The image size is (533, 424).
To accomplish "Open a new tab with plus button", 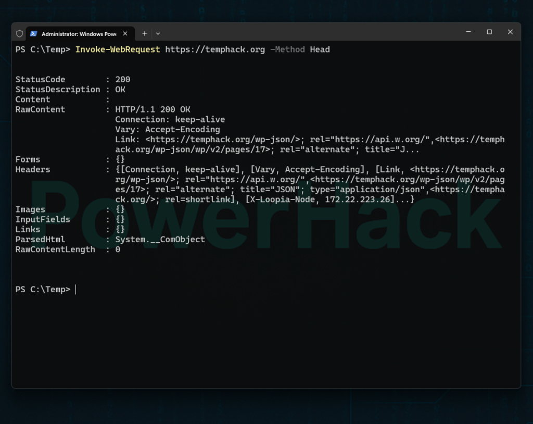I will pos(145,33).
